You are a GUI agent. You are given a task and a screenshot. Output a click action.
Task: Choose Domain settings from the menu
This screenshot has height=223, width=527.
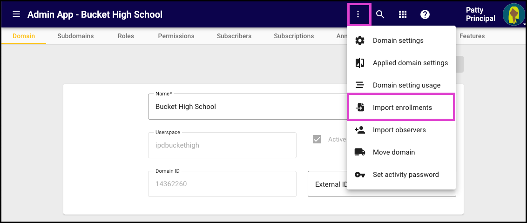[401, 41]
